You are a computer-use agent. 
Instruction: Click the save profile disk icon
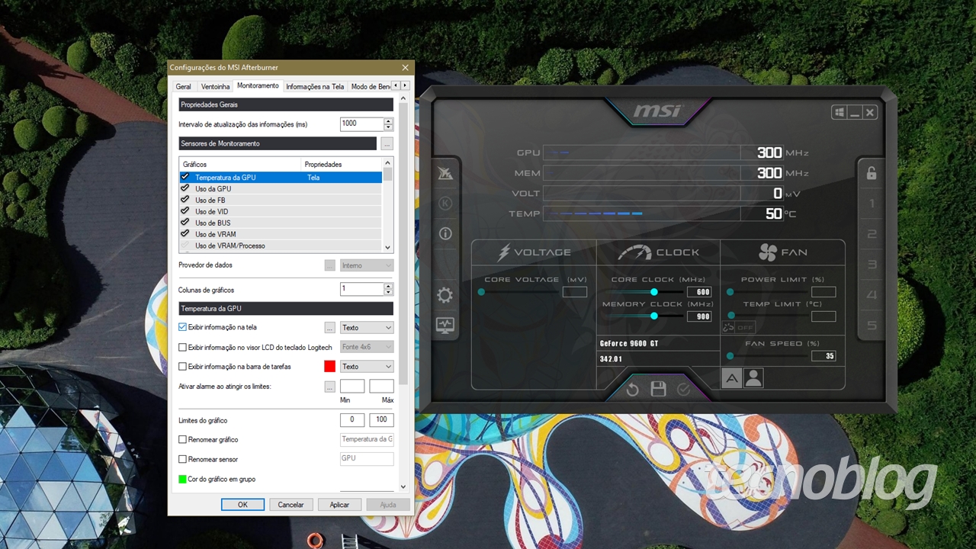[657, 389]
